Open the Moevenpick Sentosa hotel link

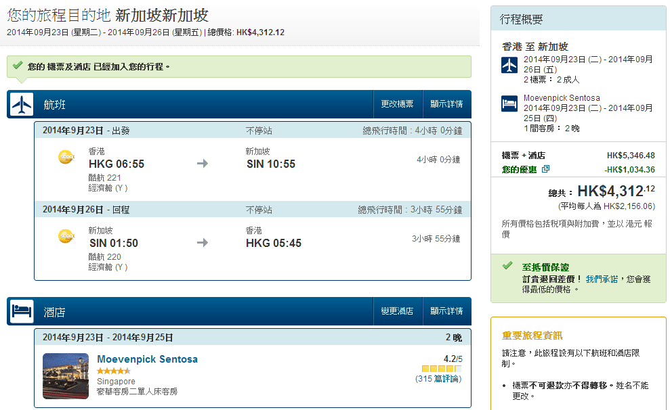point(147,359)
